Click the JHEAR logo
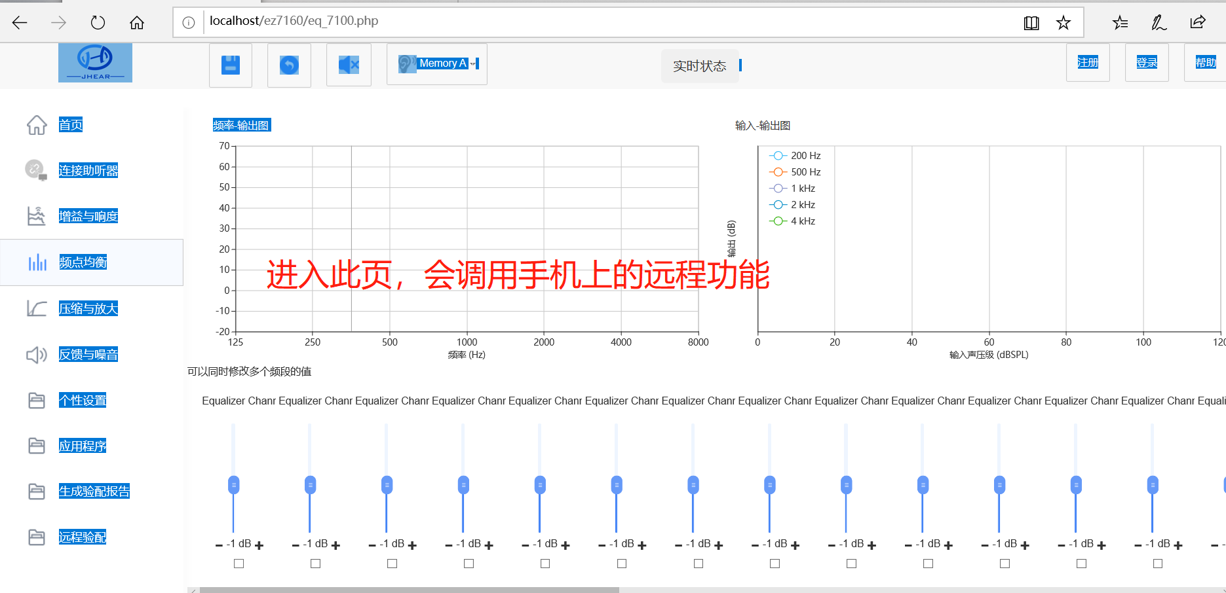1226x593 pixels. [x=95, y=63]
